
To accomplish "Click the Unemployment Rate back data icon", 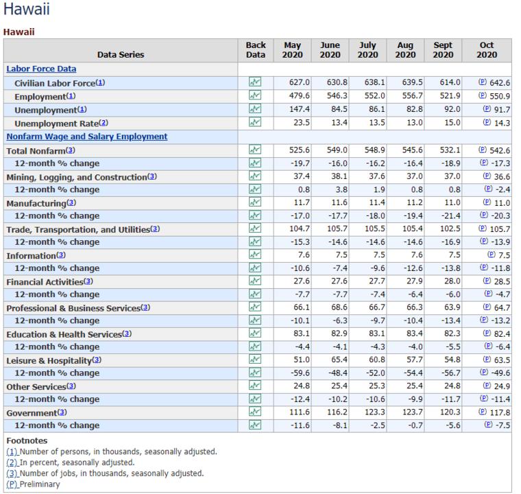I will [x=255, y=123].
